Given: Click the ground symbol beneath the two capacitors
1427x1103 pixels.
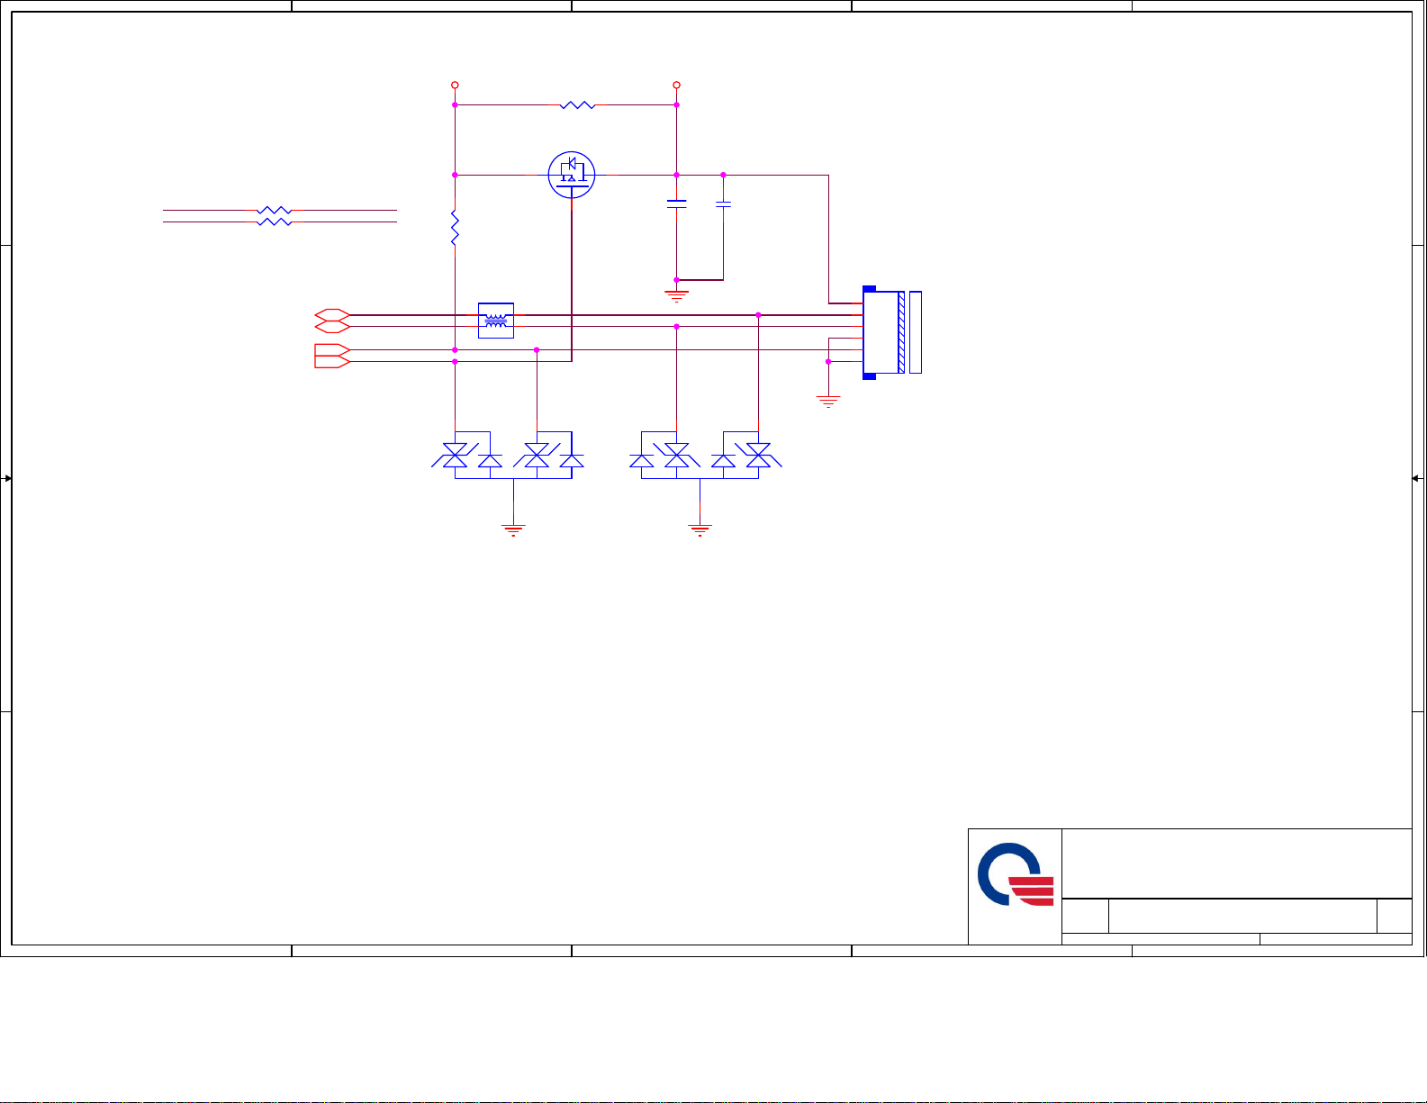Looking at the screenshot, I should 676,294.
